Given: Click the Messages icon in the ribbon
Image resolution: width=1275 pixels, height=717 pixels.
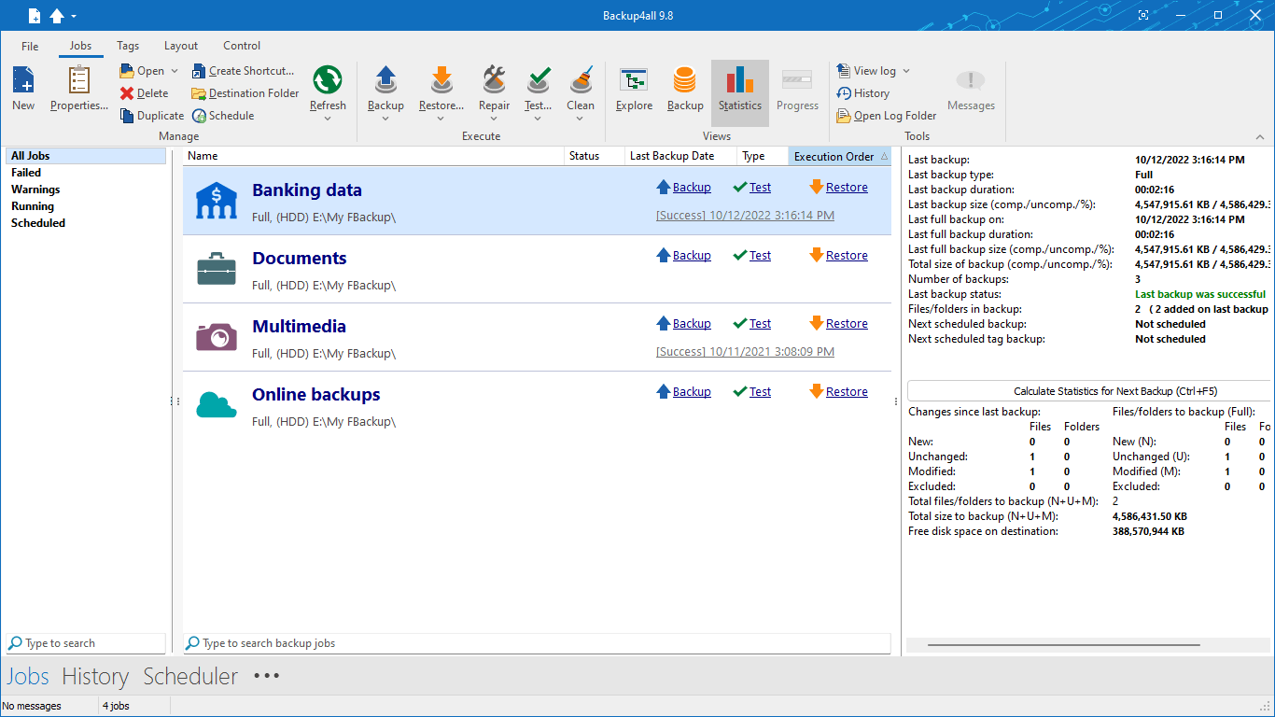Looking at the screenshot, I should click(971, 80).
